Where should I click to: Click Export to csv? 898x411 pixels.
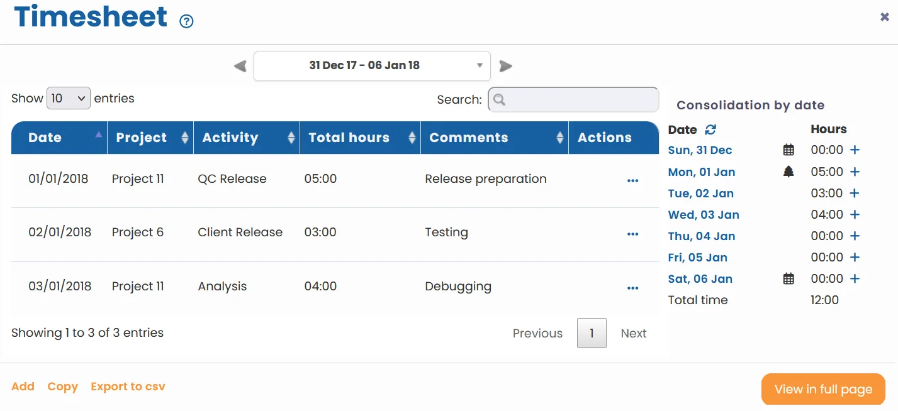(128, 386)
